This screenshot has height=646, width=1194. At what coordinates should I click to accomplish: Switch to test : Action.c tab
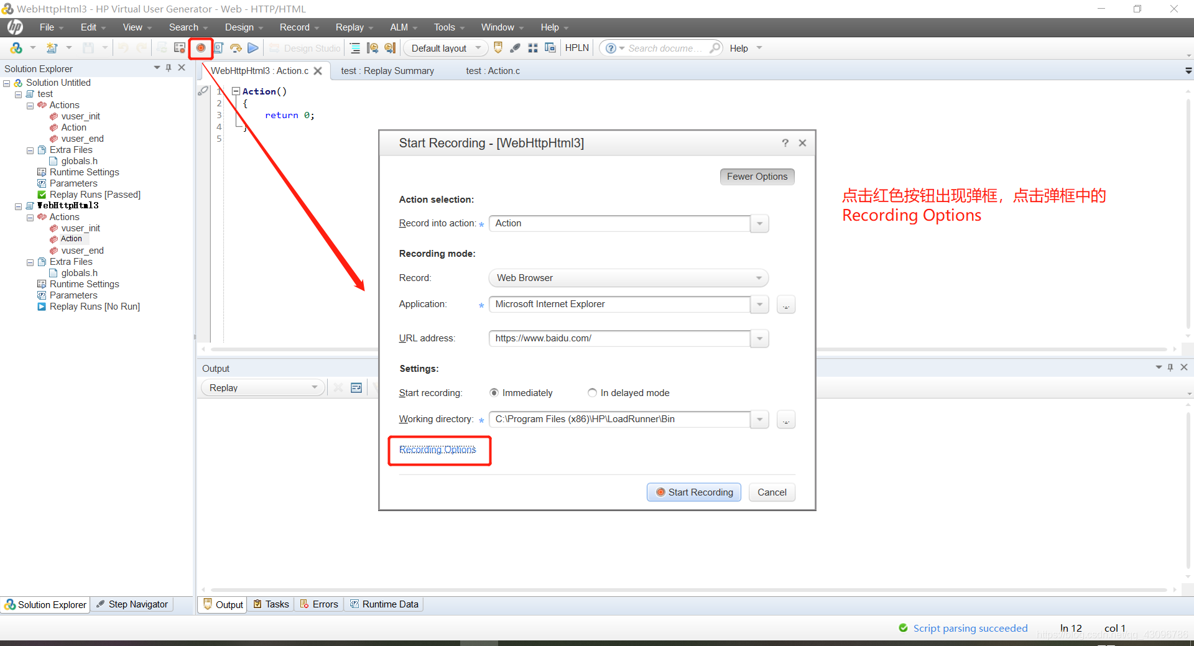[x=493, y=71]
